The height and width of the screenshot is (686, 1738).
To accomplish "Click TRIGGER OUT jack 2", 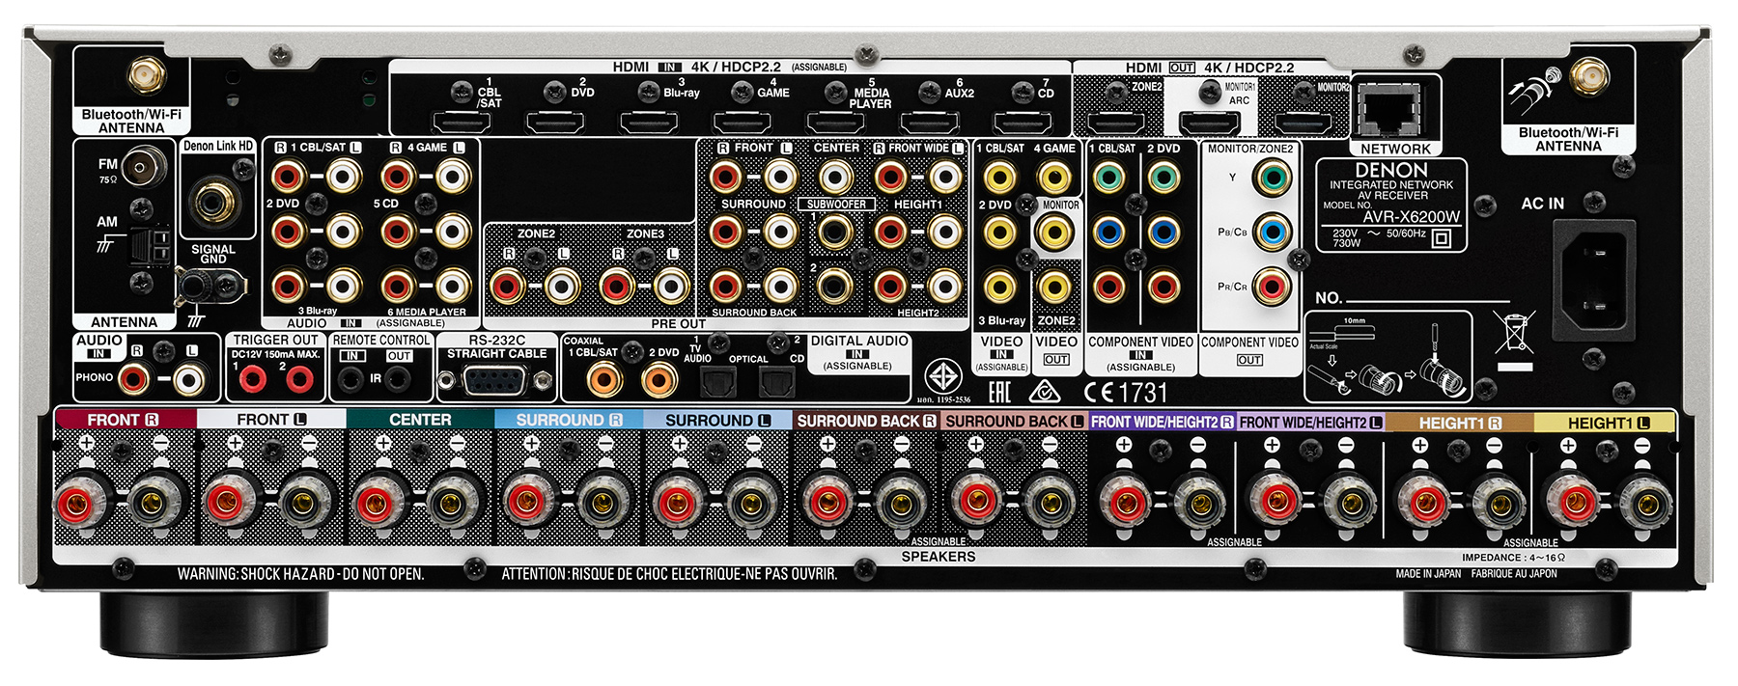I will 300,379.
